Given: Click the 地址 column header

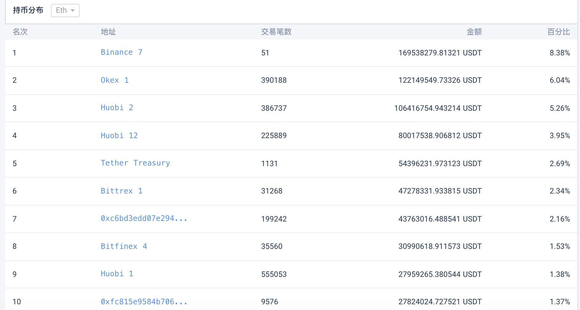Looking at the screenshot, I should point(108,32).
